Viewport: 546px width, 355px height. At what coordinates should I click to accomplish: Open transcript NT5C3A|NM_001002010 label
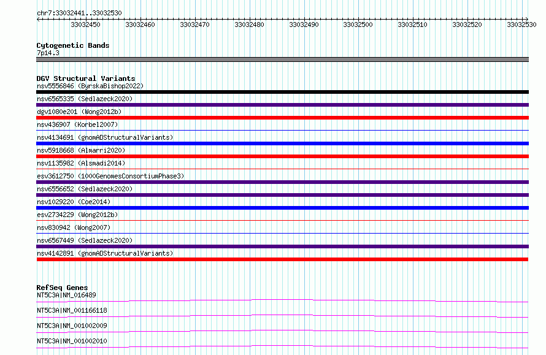click(x=72, y=341)
